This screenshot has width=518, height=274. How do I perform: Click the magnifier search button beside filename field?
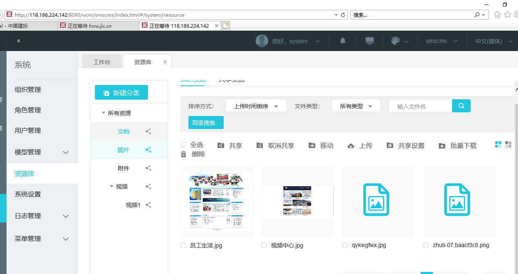point(461,106)
